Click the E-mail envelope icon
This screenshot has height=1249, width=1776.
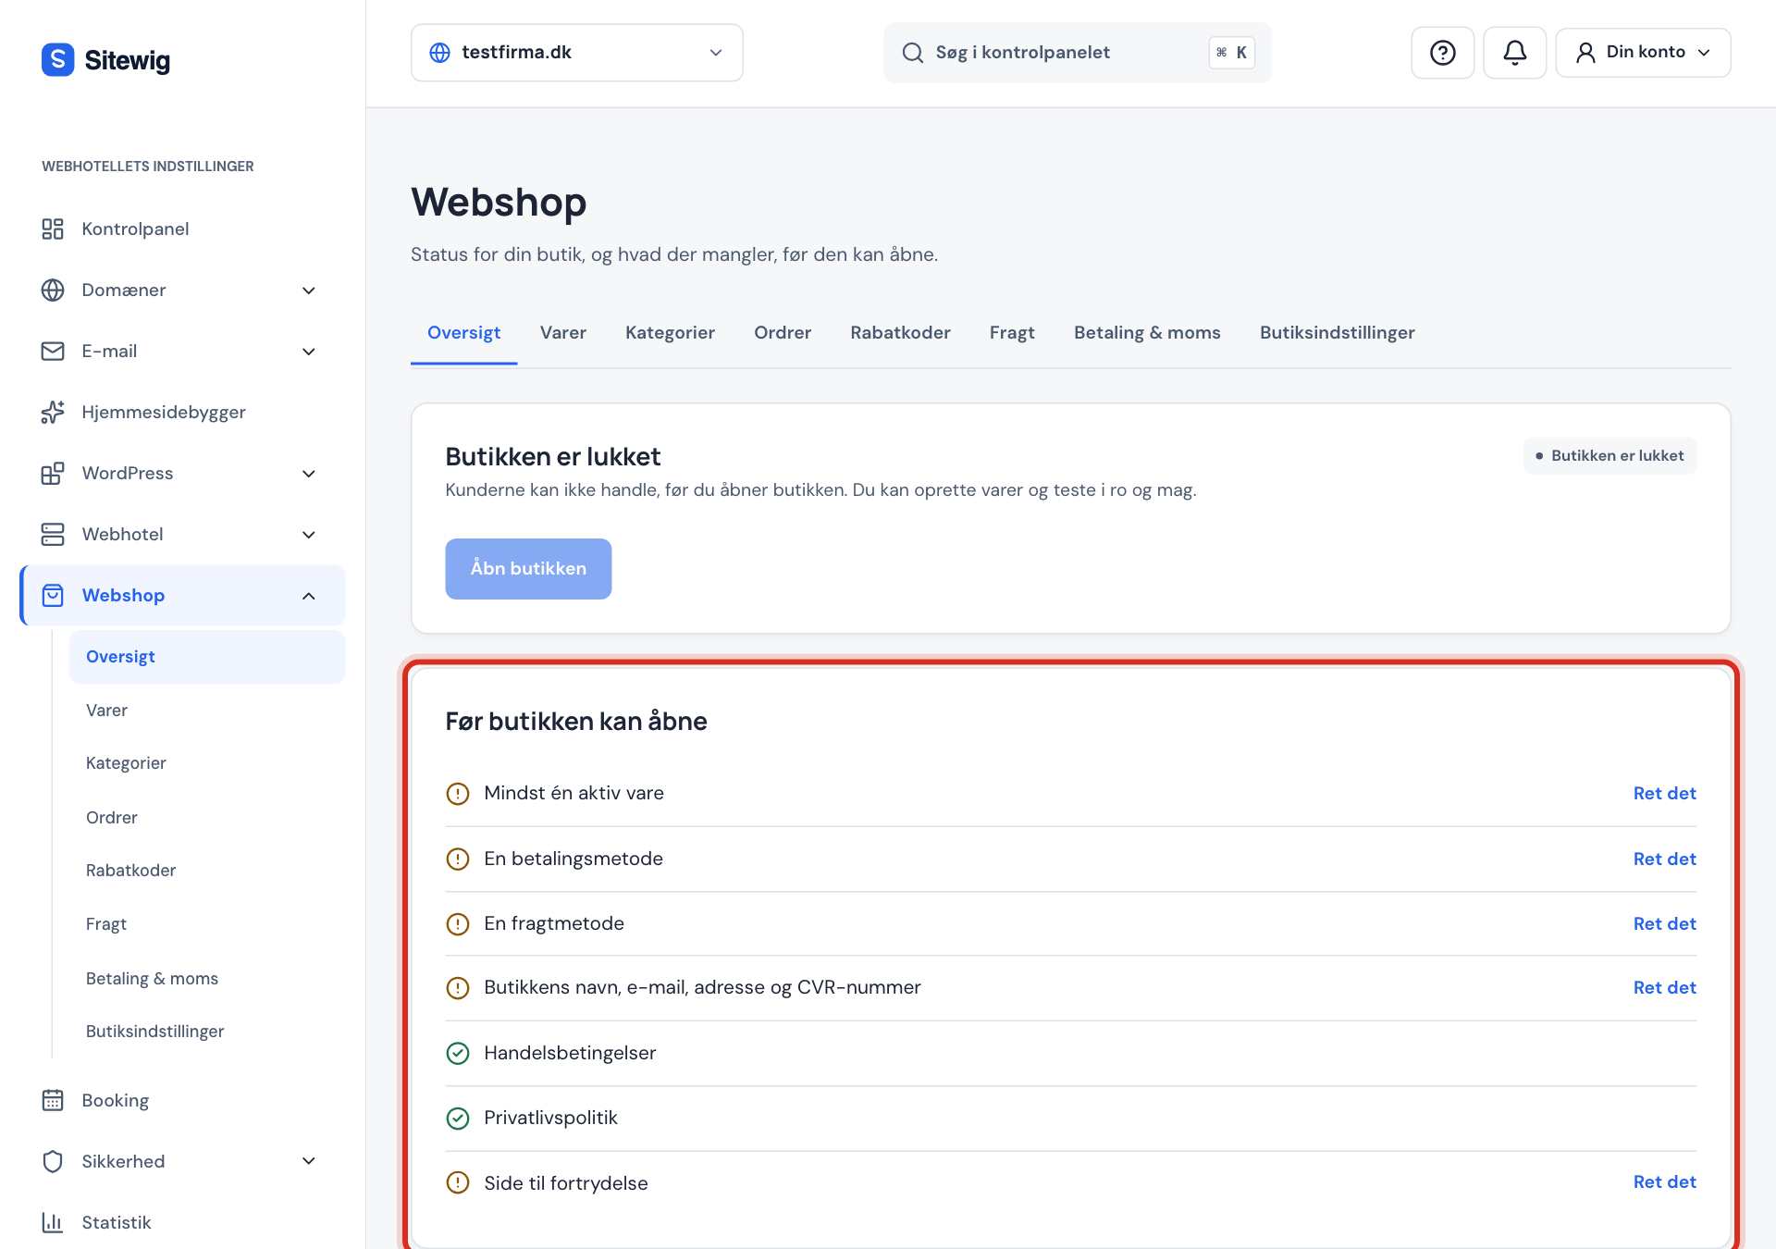[x=53, y=351]
